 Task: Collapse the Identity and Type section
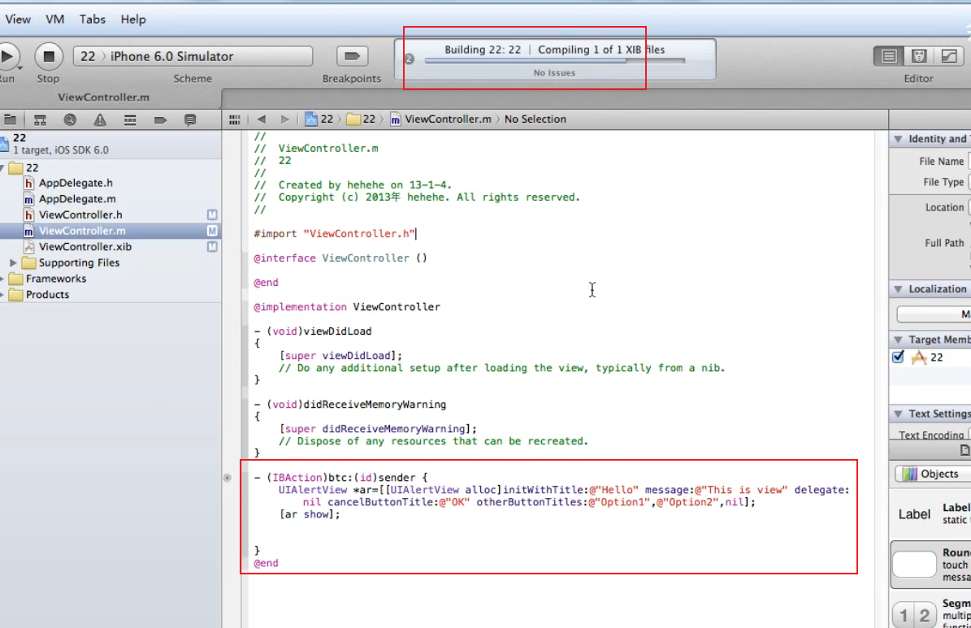point(898,139)
